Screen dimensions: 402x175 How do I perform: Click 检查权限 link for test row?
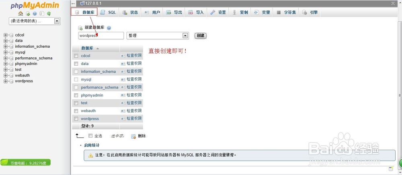[x=134, y=103]
